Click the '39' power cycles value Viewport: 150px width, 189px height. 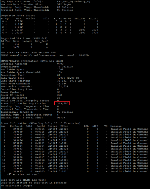tap(59, 92)
